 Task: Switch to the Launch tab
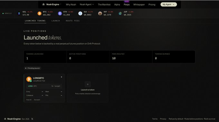56,21
